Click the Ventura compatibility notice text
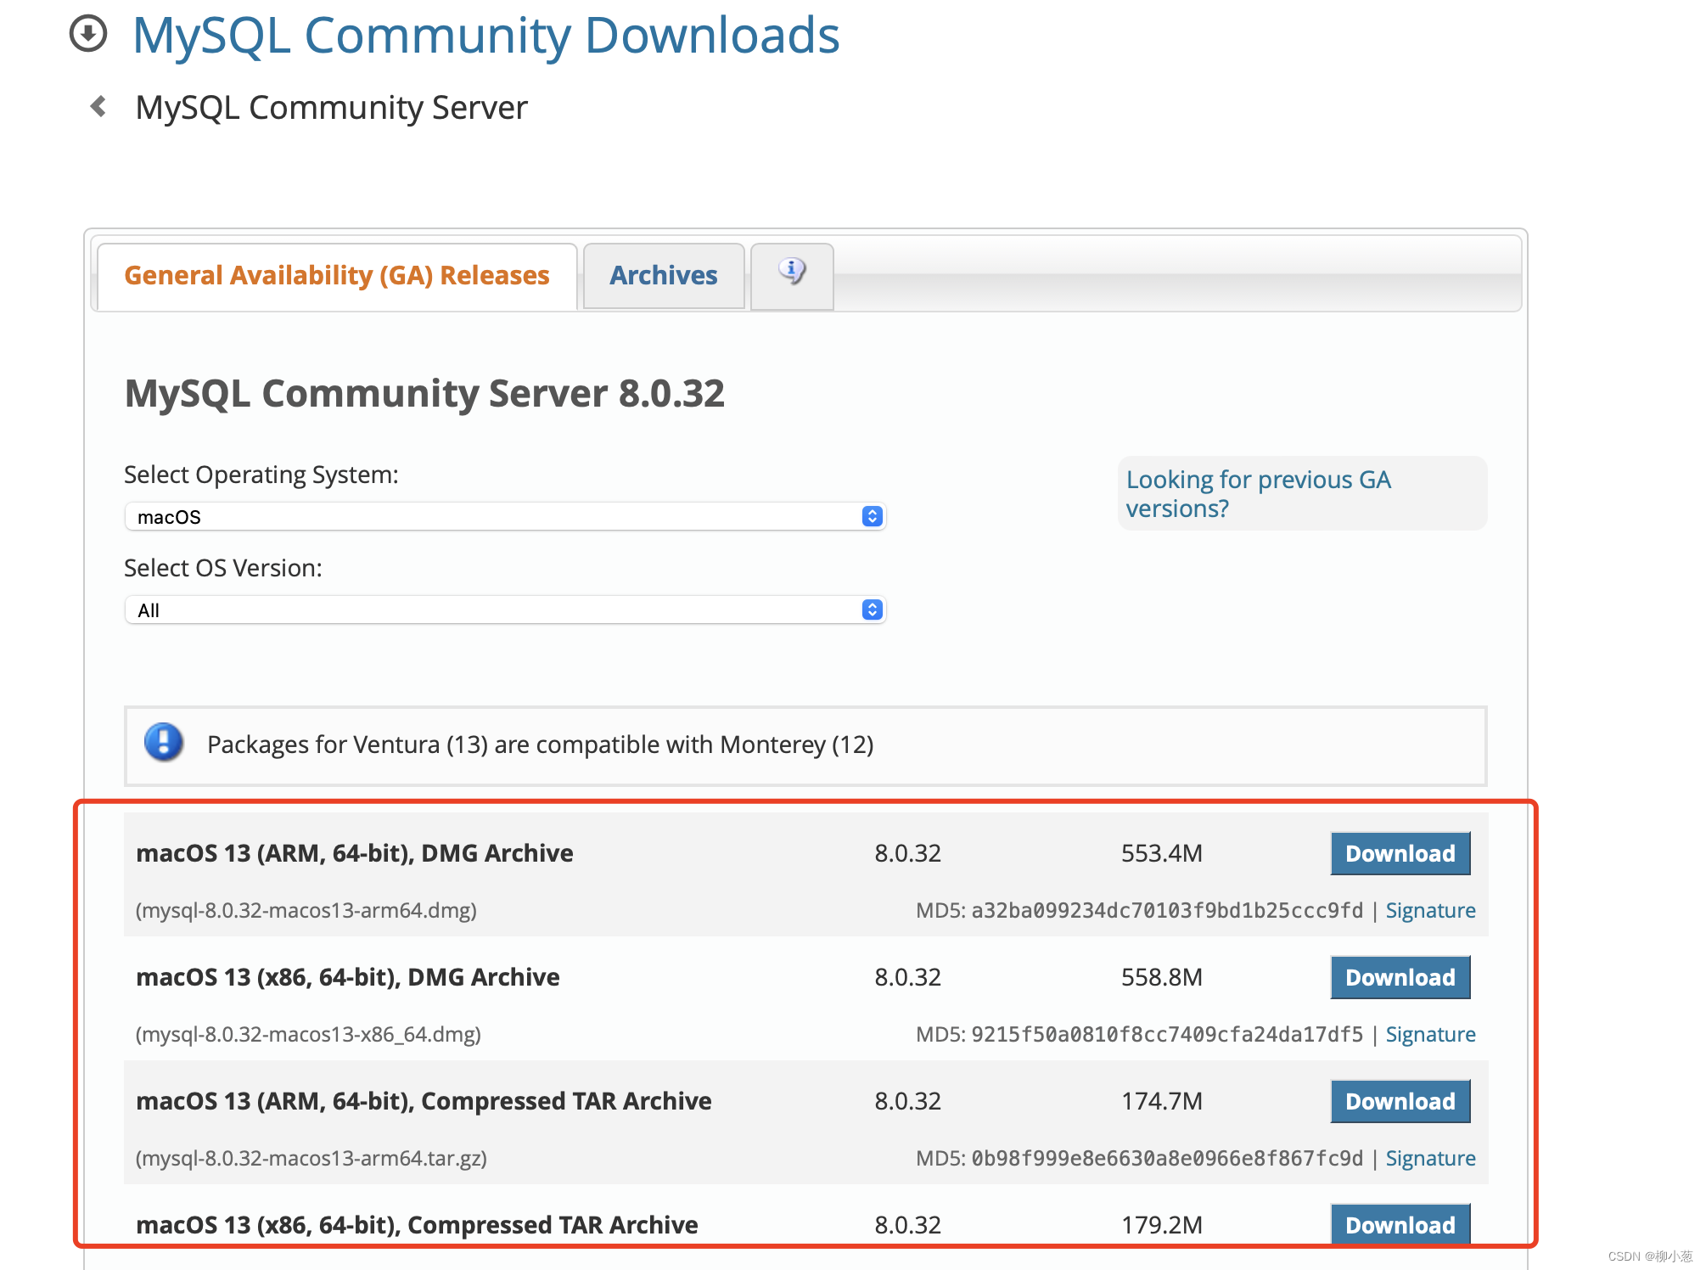This screenshot has width=1706, height=1270. (541, 745)
